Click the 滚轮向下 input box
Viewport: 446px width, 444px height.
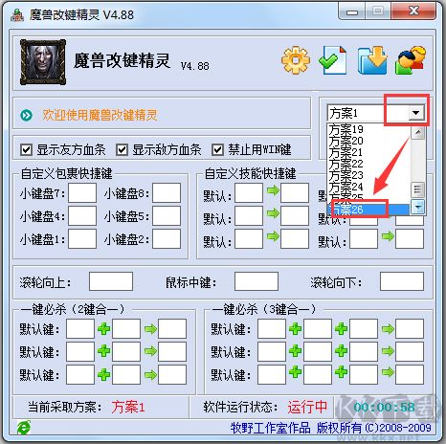[x=402, y=281]
